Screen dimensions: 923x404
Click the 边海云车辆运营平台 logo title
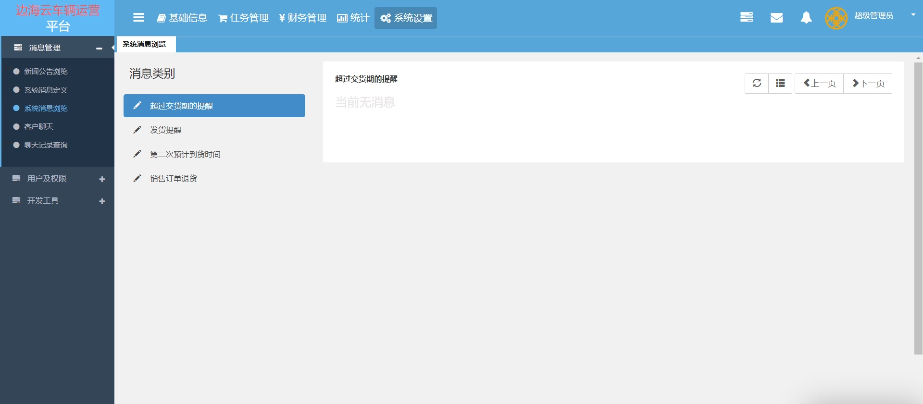58,18
